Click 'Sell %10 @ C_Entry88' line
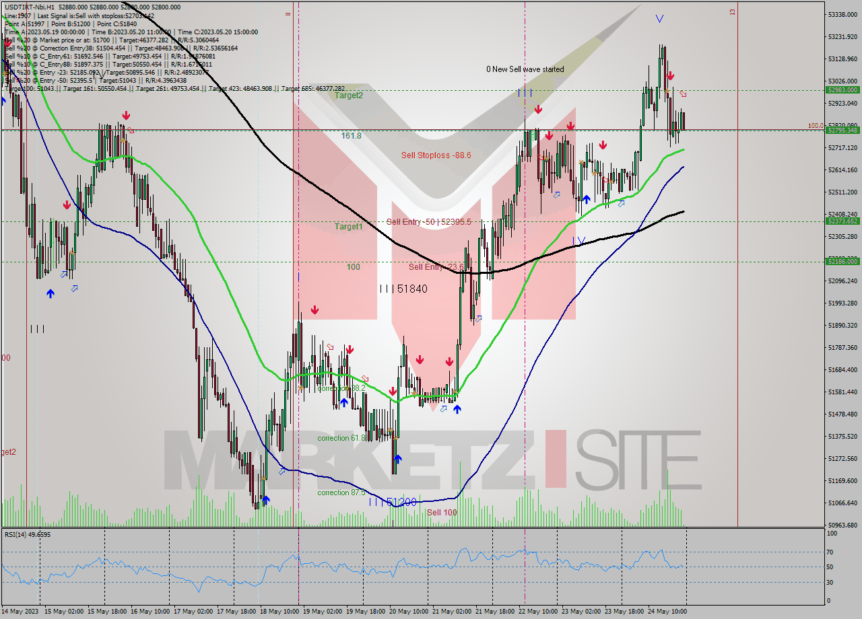The image size is (862, 619). (108, 64)
